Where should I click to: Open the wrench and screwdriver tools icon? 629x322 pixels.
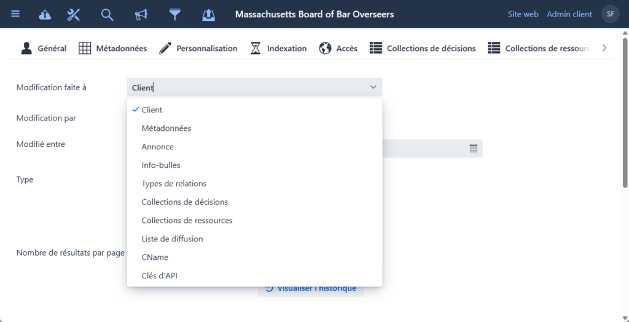[74, 14]
